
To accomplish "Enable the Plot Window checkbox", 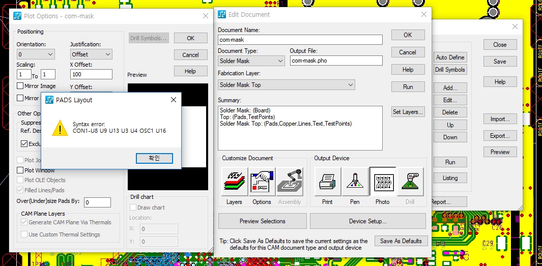I will (x=21, y=170).
